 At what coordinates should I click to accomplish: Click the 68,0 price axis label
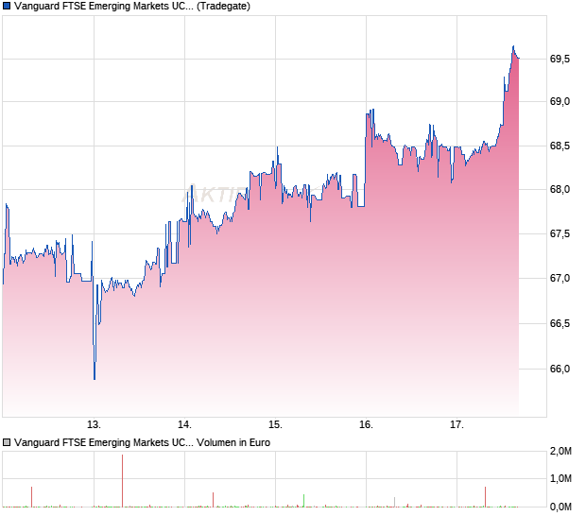pyautogui.click(x=560, y=189)
